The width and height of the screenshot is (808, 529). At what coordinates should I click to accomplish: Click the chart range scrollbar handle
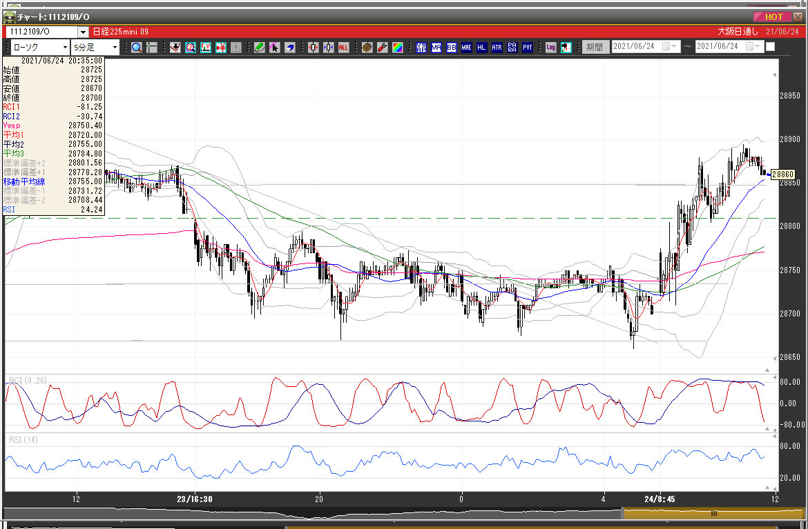click(x=714, y=513)
